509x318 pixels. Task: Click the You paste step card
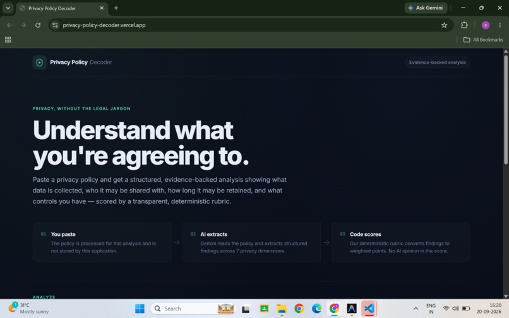[x=102, y=242]
